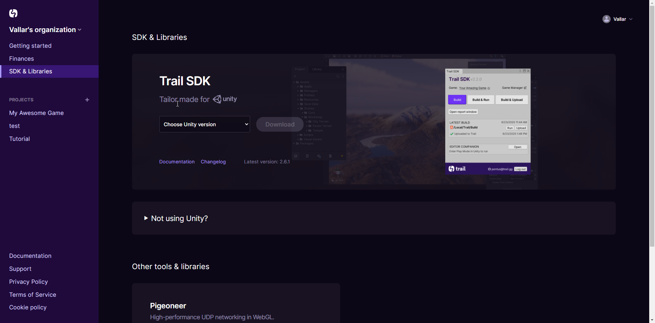Select SDK & Libraries in sidebar

tap(49, 71)
